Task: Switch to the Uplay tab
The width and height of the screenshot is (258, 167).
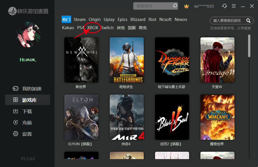Action: point(109,19)
